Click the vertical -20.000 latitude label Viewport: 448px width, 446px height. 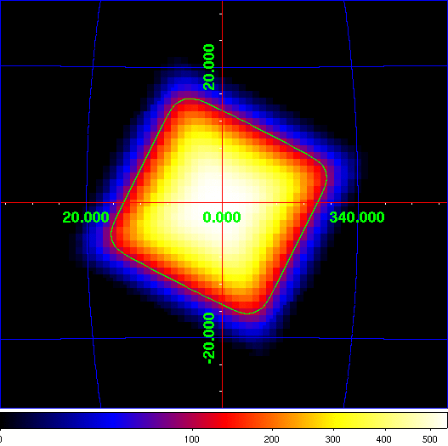[x=209, y=338]
